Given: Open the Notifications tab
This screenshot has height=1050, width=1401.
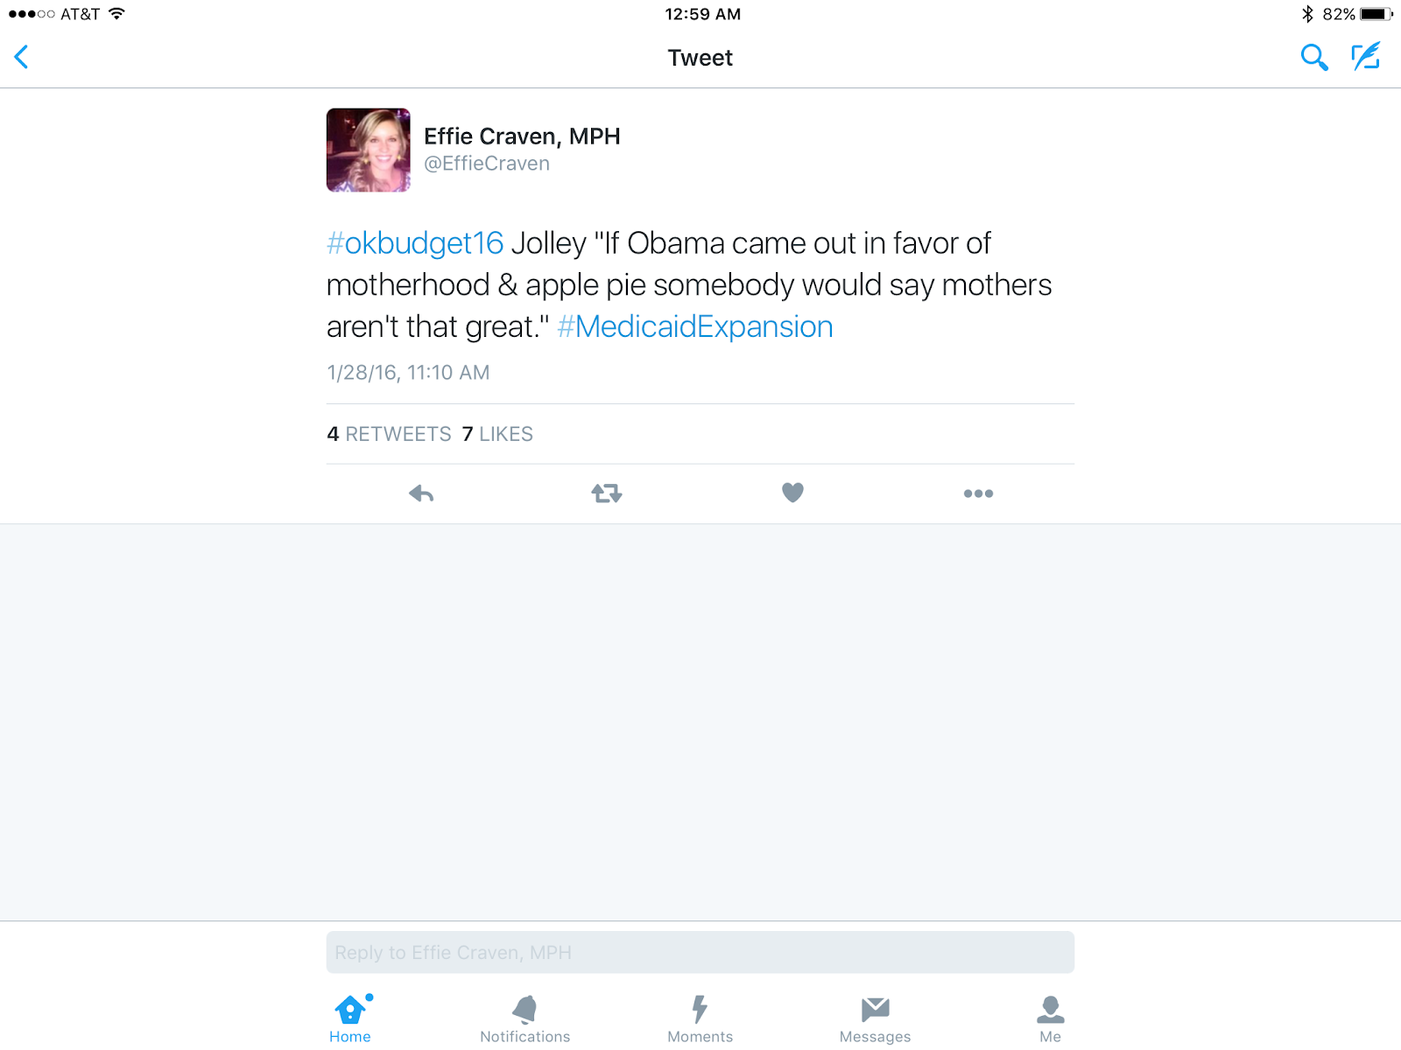Looking at the screenshot, I should 525,1019.
